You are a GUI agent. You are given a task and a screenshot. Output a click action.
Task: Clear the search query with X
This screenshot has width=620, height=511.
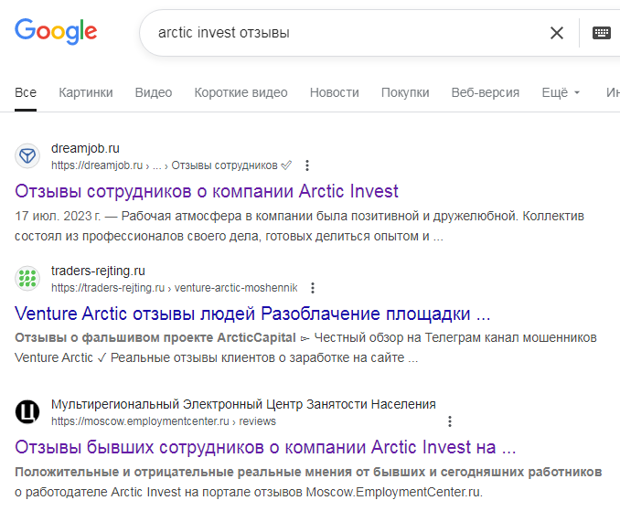point(557,33)
